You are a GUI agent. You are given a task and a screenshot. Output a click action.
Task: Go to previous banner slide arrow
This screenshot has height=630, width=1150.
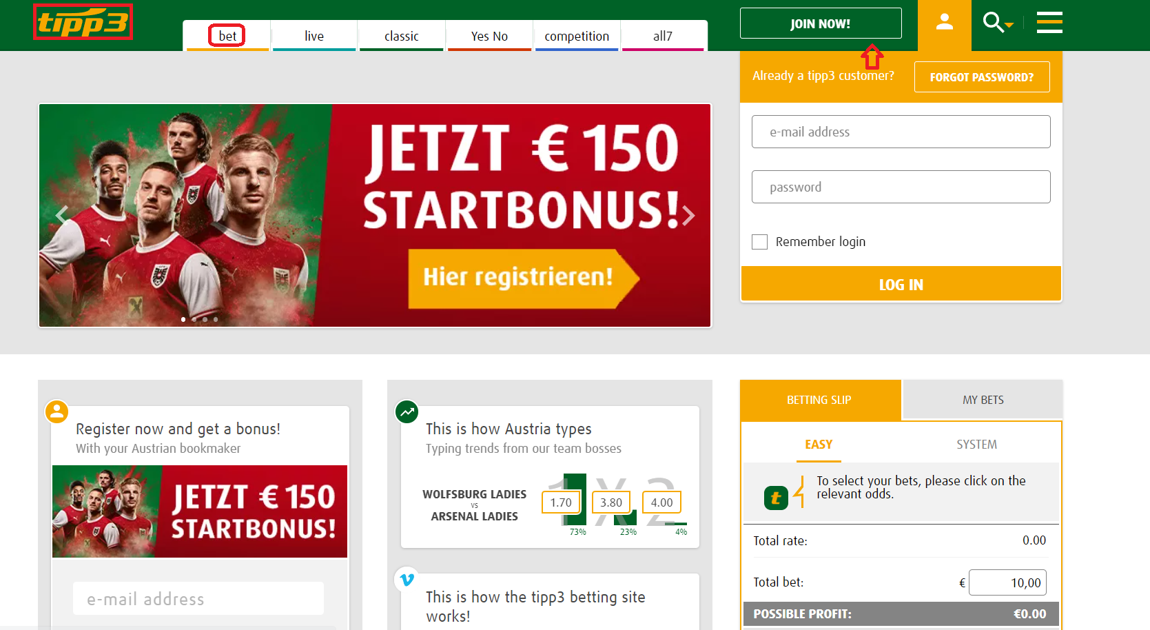[61, 215]
